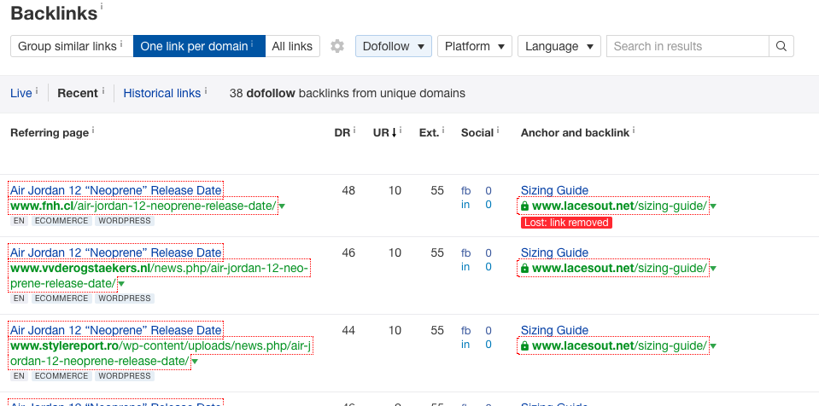
Task: Open the Platform filter dropdown
Action: (475, 46)
